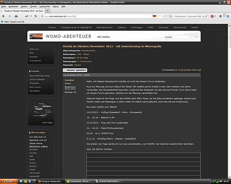Screen dimensions: 231x184
Task: Expand the address bar history dropdown arrow
Action: point(162,16)
